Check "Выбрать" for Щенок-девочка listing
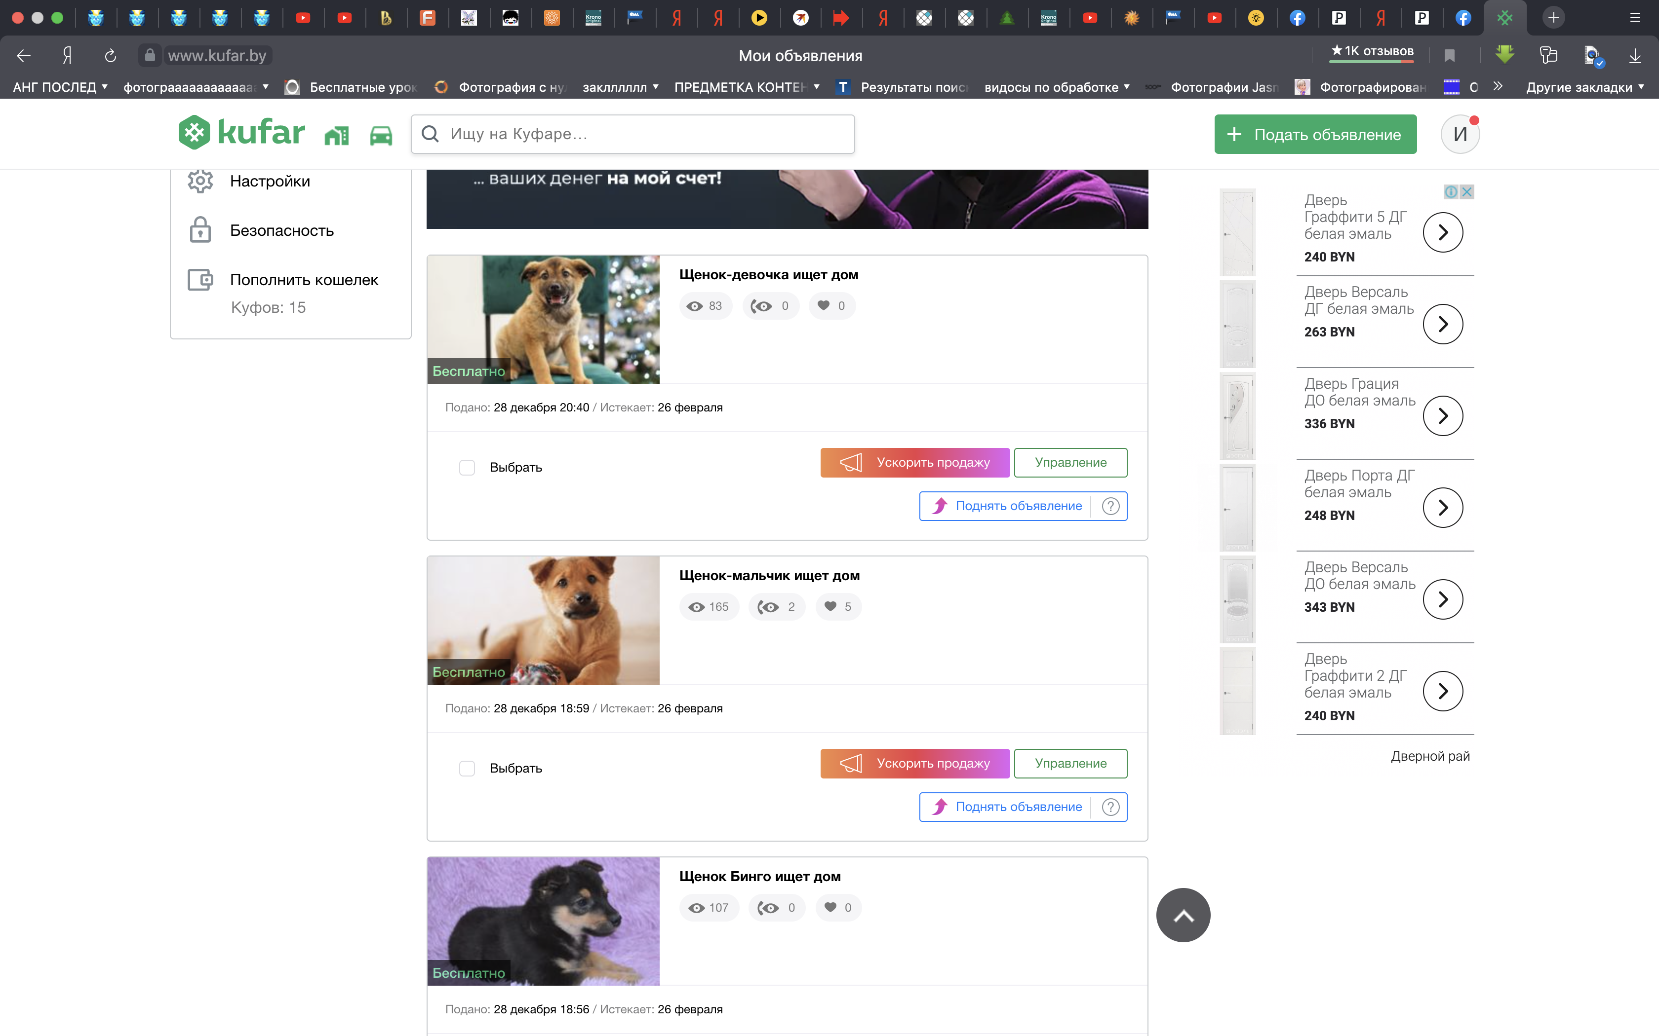The width and height of the screenshot is (1659, 1036). (467, 467)
